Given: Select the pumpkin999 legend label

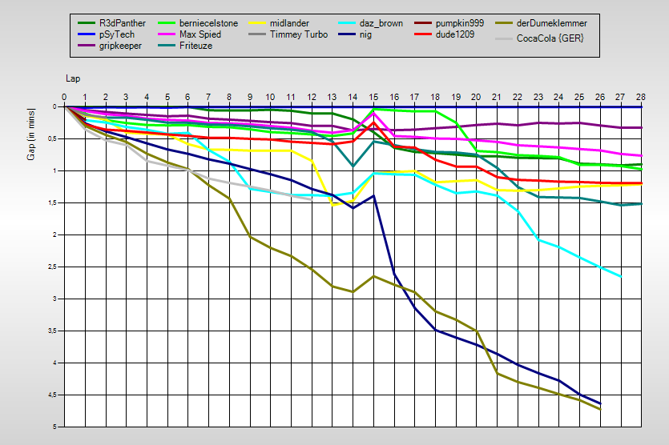Looking at the screenshot, I should 460,23.
